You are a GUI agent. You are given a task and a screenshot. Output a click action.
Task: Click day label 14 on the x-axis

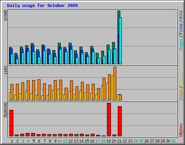pos(81,141)
